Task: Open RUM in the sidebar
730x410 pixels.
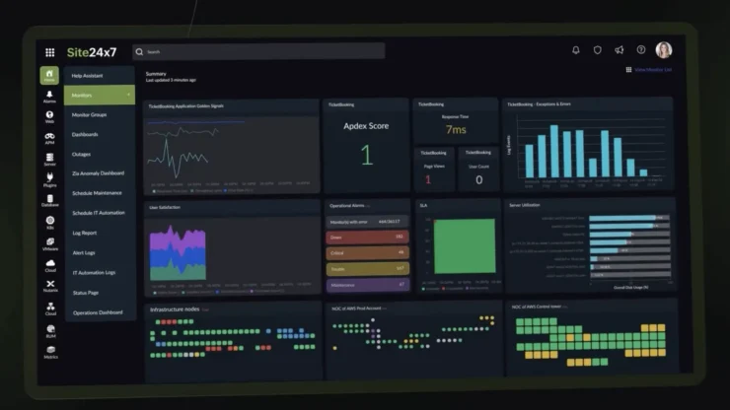Action: click(x=50, y=331)
